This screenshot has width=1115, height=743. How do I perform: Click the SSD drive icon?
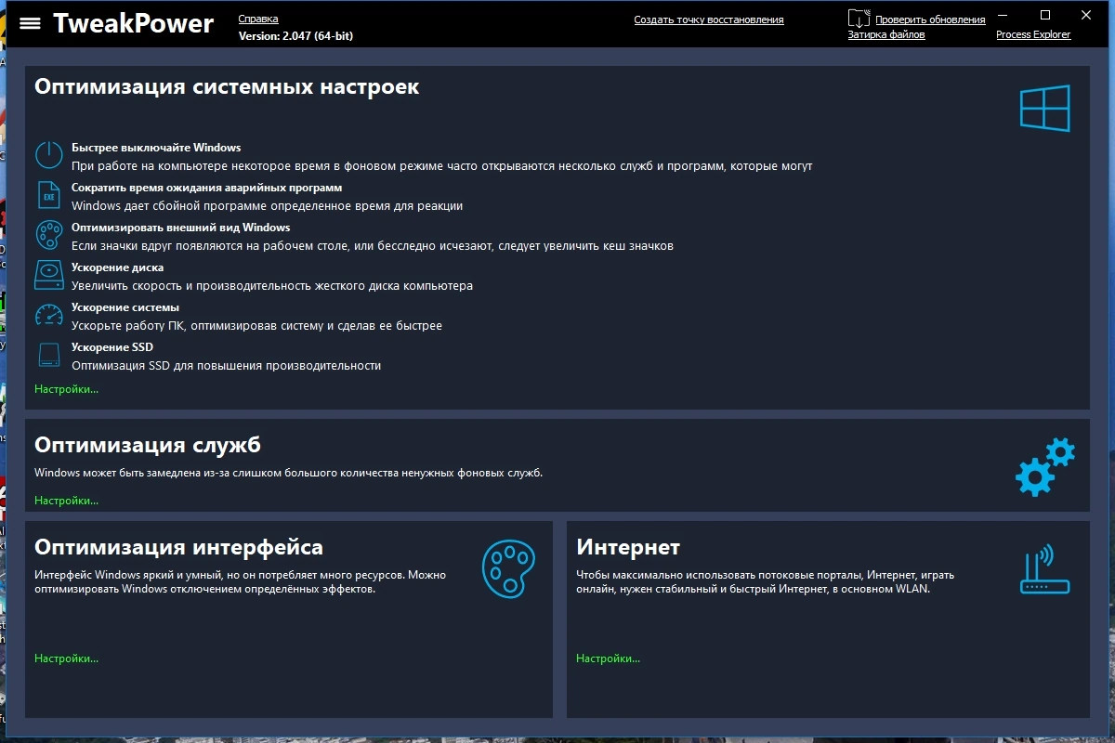click(48, 354)
